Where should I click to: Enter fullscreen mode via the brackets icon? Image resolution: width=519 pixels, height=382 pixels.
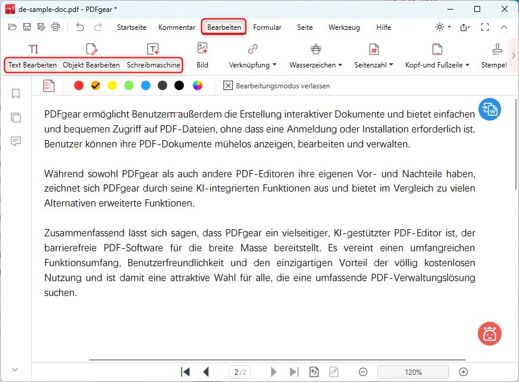click(x=485, y=27)
